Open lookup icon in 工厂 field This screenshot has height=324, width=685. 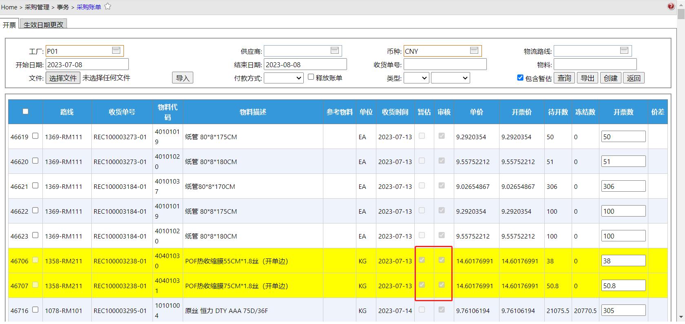coord(116,50)
